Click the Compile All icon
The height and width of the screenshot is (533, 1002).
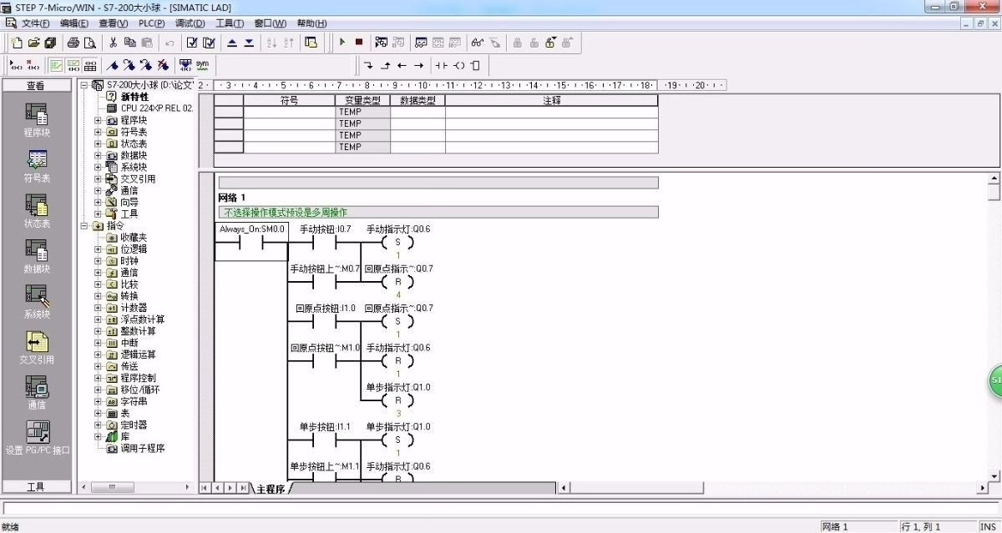209,43
